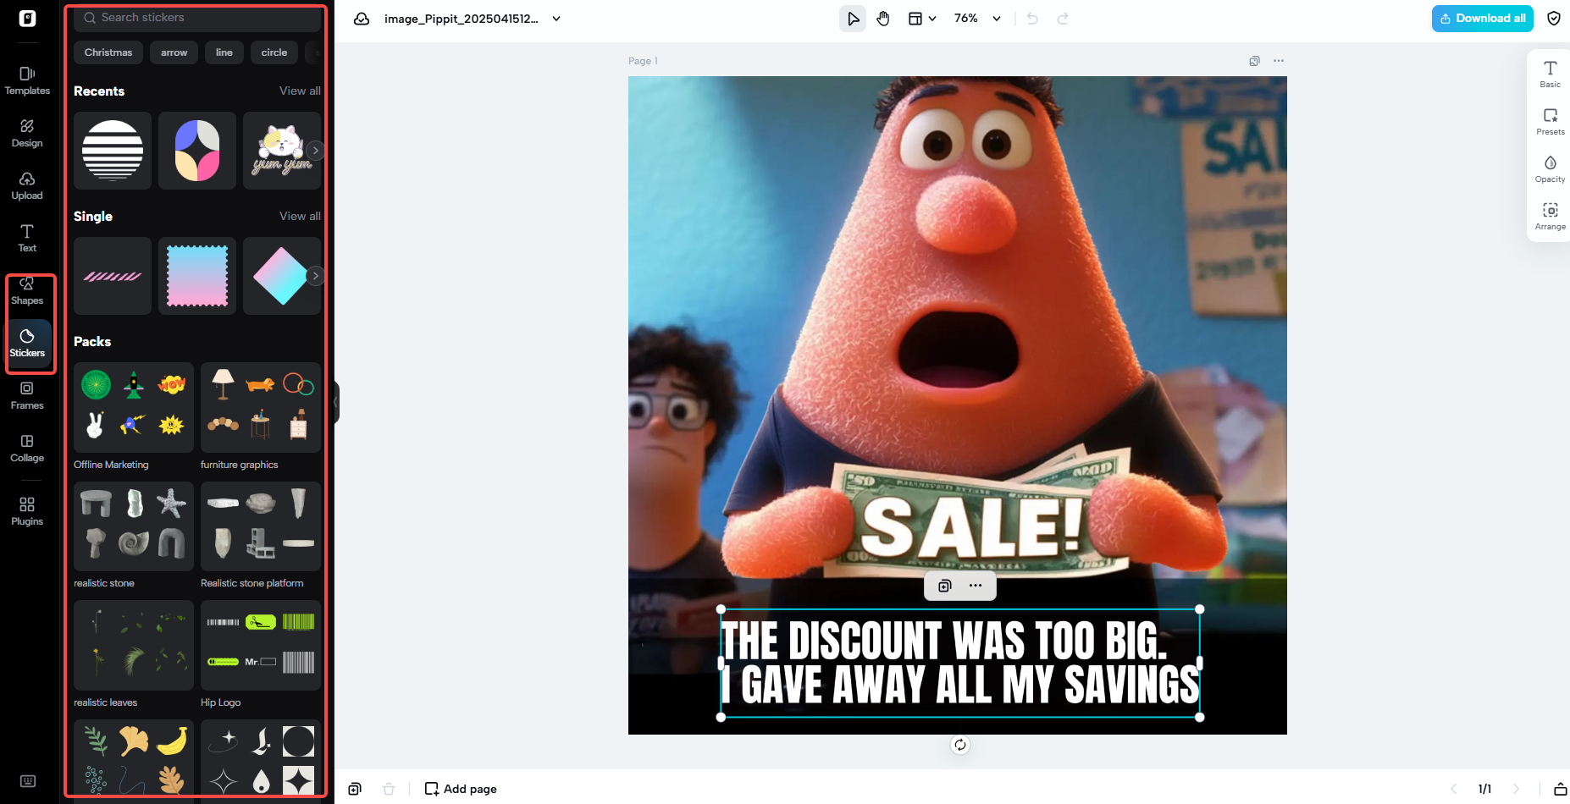Viewport: 1570px width, 804px height.
Task: Click View all for Recents
Action: (300, 91)
